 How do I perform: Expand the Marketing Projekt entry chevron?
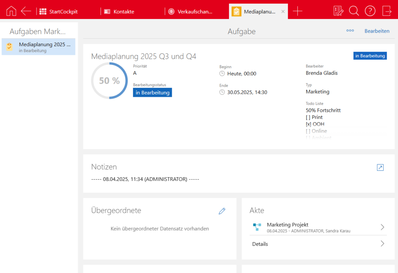tap(382, 227)
